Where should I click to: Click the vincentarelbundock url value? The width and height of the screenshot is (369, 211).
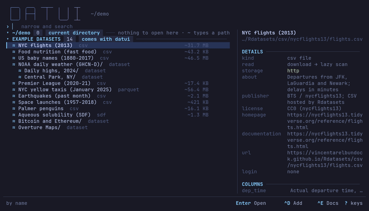pyautogui.click(x=325, y=159)
